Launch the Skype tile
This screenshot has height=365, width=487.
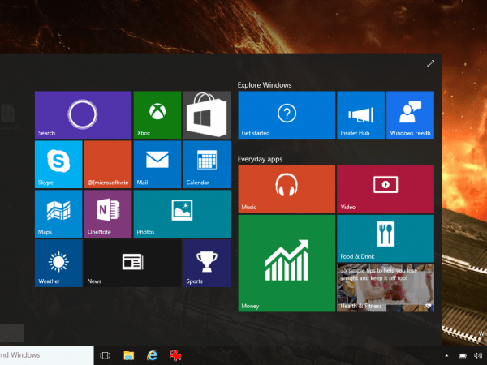tap(58, 164)
